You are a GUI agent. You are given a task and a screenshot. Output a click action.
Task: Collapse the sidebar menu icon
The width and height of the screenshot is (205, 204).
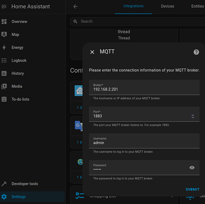coord(4,7)
